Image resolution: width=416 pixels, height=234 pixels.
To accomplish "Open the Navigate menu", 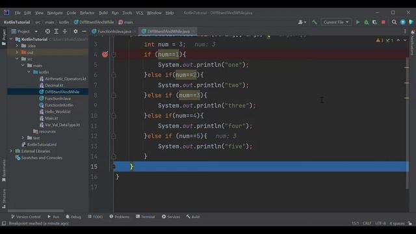I will click(55, 13).
